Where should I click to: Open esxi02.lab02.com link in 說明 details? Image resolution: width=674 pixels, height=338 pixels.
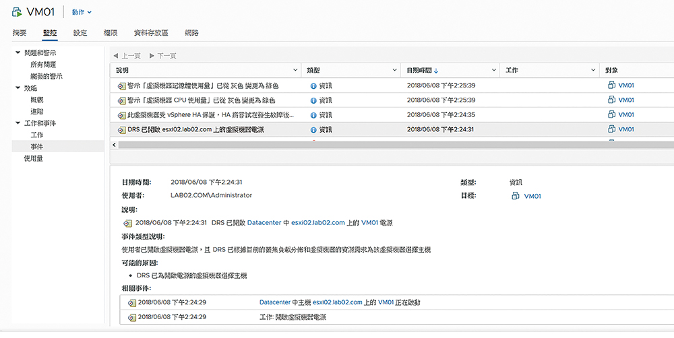(x=318, y=223)
